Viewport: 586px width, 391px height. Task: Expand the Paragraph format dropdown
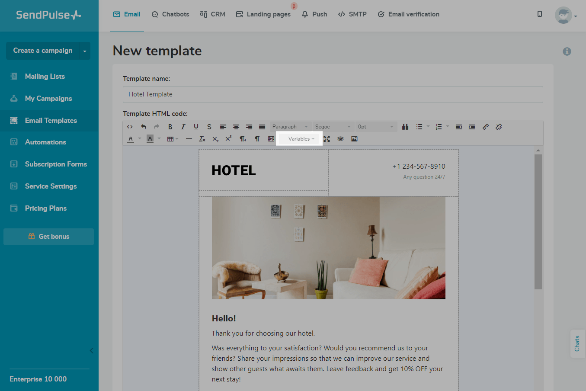click(x=290, y=127)
